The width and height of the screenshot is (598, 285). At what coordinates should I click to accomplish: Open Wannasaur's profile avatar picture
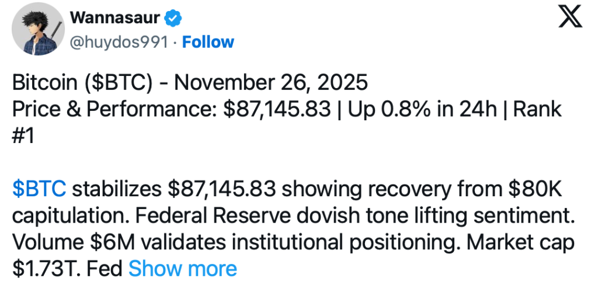coord(37,29)
